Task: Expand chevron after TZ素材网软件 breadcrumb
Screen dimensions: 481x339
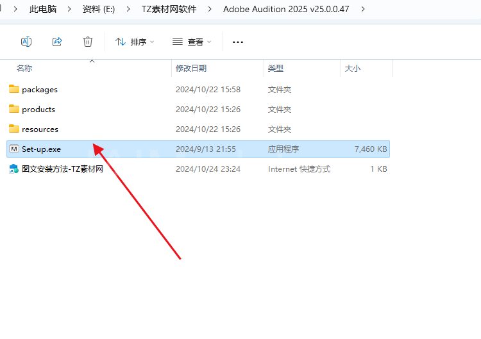Action: (x=210, y=9)
